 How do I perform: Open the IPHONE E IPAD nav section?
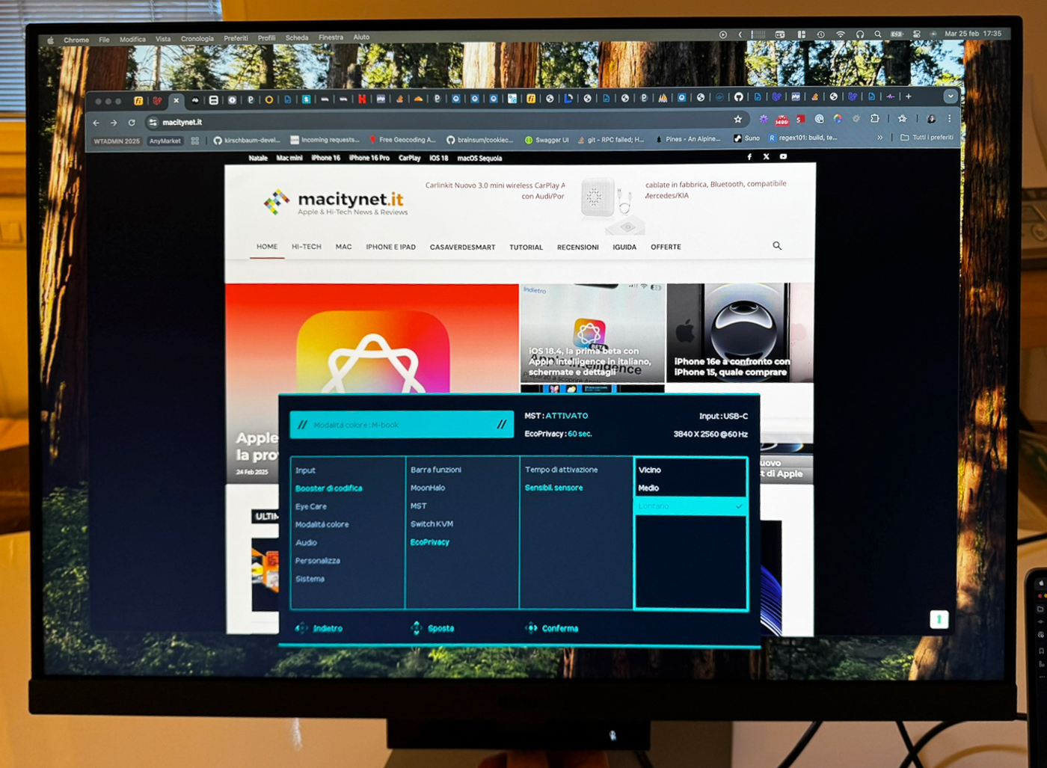point(391,247)
